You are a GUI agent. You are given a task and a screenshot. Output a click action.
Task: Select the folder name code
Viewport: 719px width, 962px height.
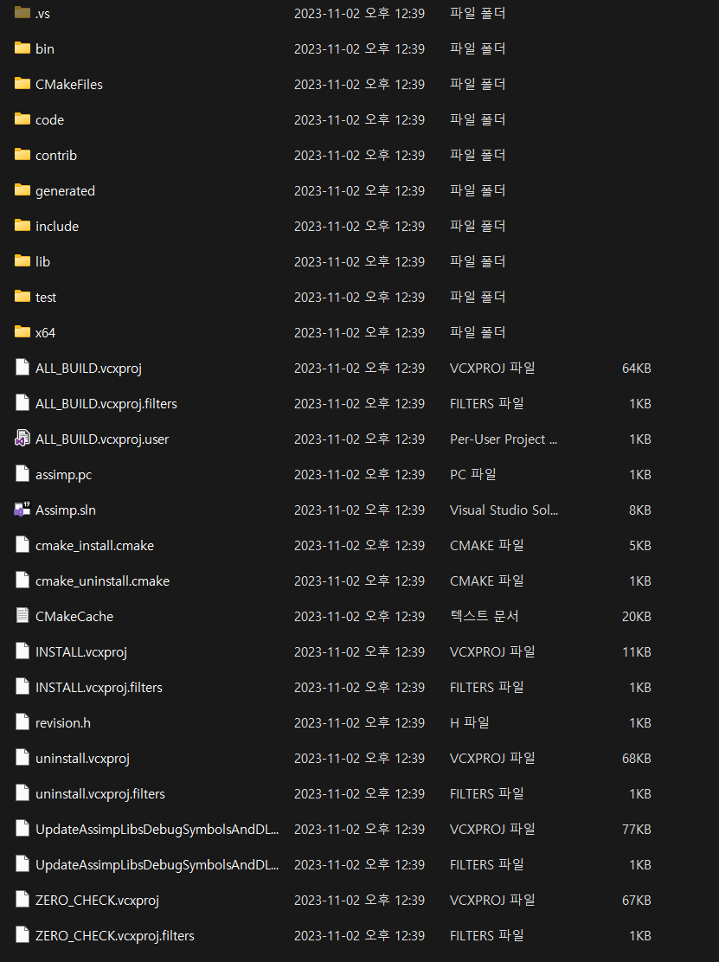49,120
